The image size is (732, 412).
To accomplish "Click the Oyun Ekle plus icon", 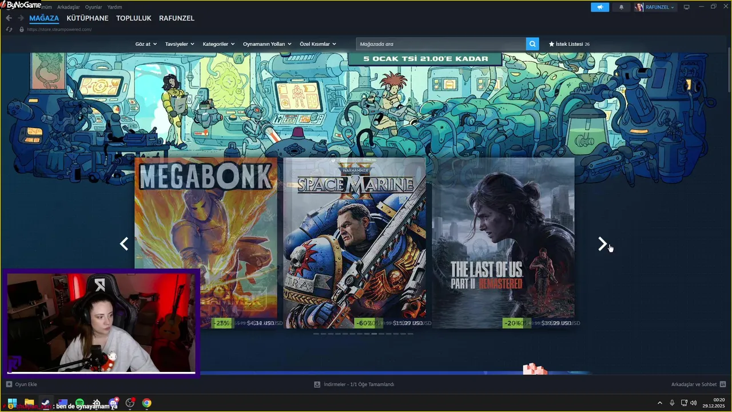I will pyautogui.click(x=9, y=385).
